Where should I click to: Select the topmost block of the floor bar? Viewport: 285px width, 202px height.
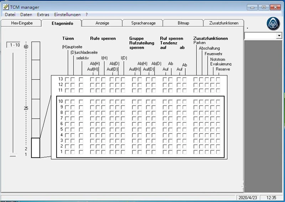pyautogui.click(x=36, y=51)
